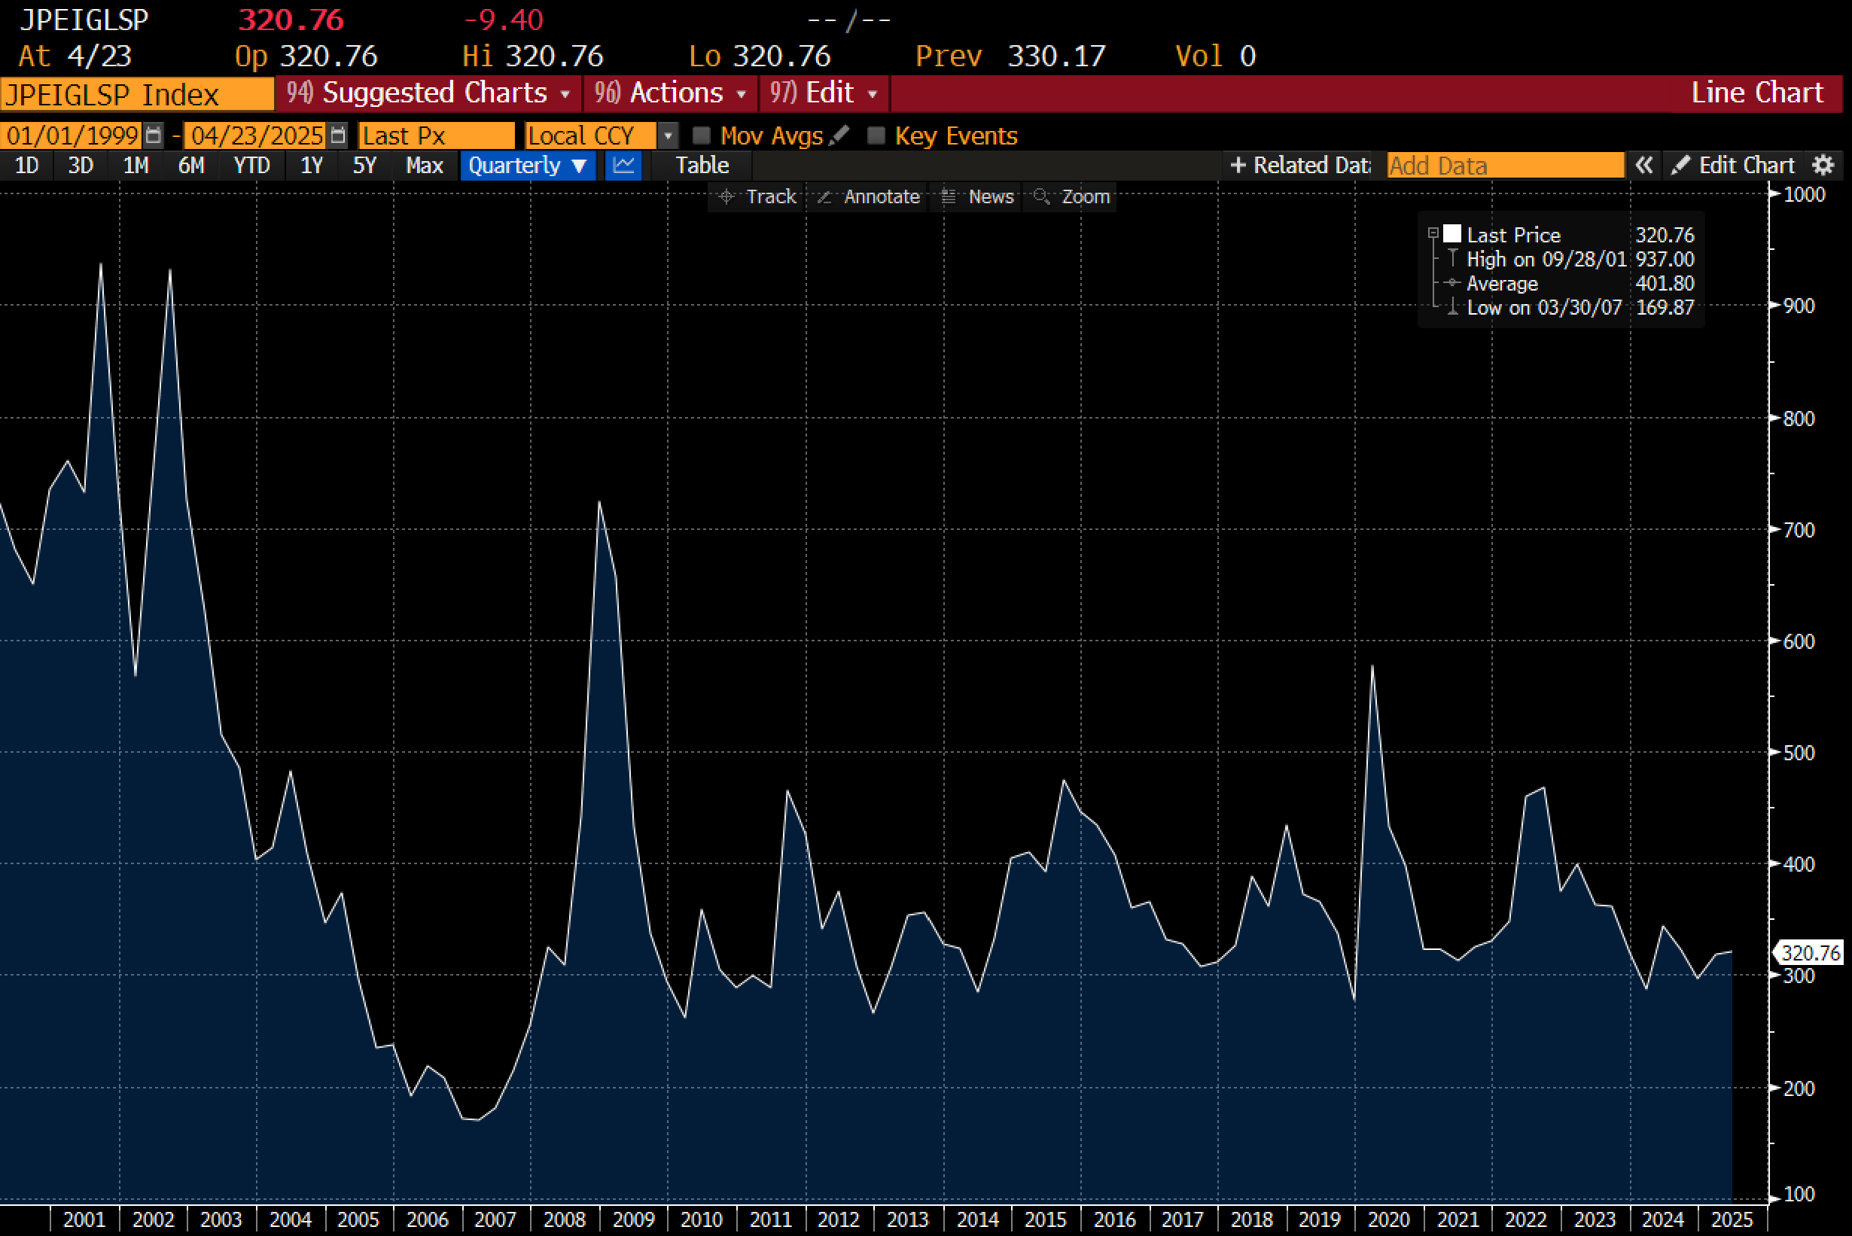Click the Average marker icon in legend
The image size is (1852, 1236).
(1452, 283)
